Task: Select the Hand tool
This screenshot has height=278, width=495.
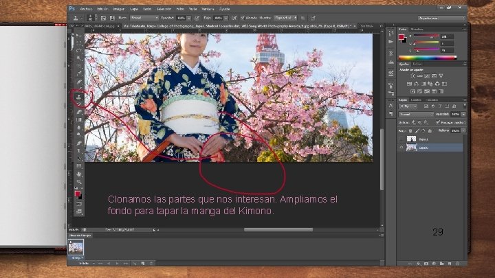Action: click(79, 174)
